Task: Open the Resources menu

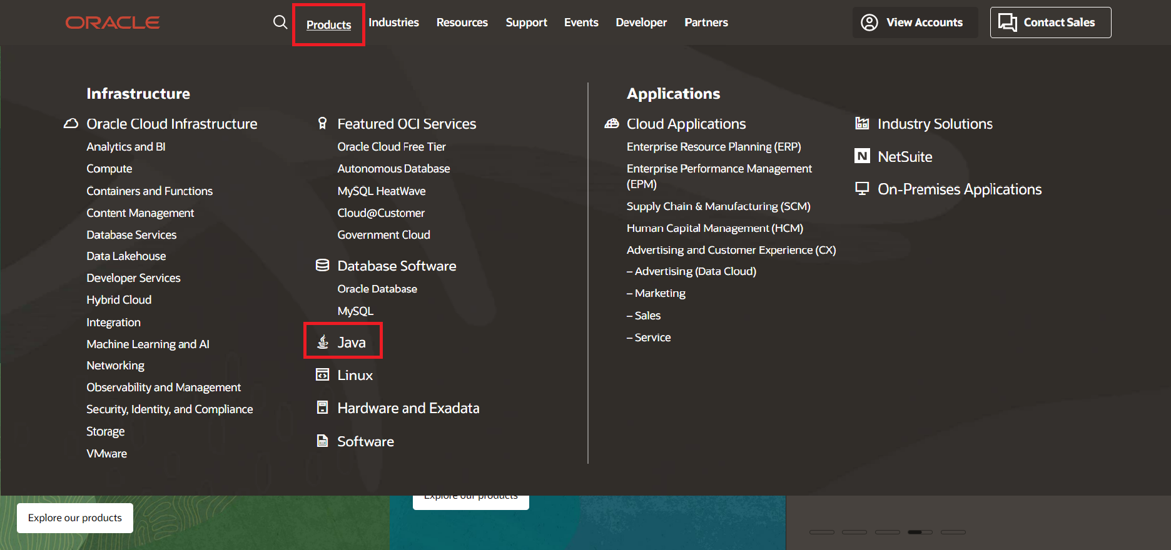Action: pyautogui.click(x=462, y=22)
